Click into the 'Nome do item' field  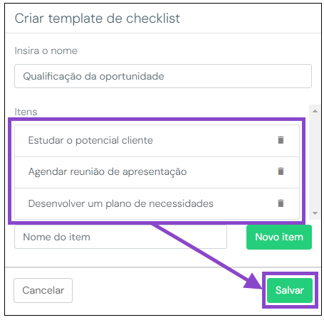tap(120, 237)
